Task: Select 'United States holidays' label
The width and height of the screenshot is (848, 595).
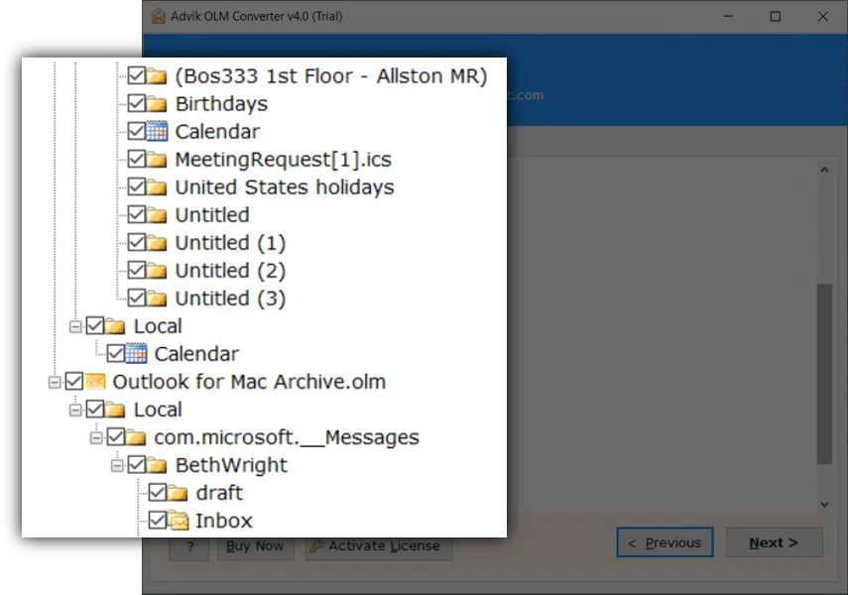Action: click(x=285, y=187)
